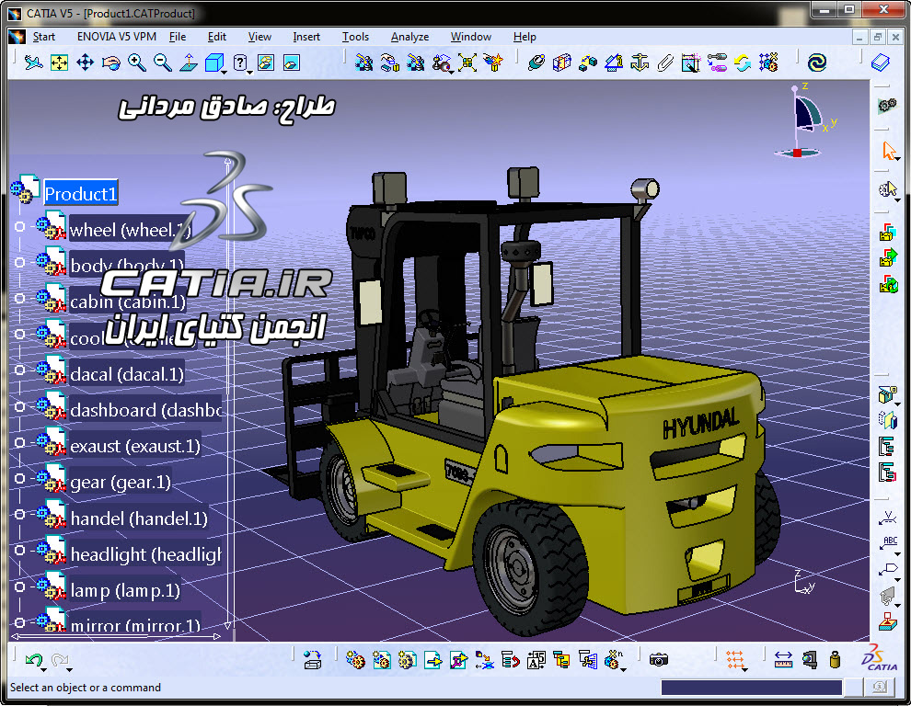Select dashboard tree item
The width and height of the screenshot is (911, 706).
pos(145,410)
